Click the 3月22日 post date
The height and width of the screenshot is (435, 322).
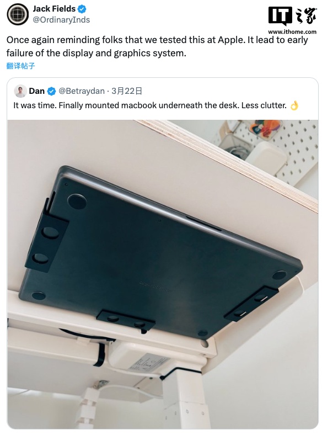pos(127,91)
